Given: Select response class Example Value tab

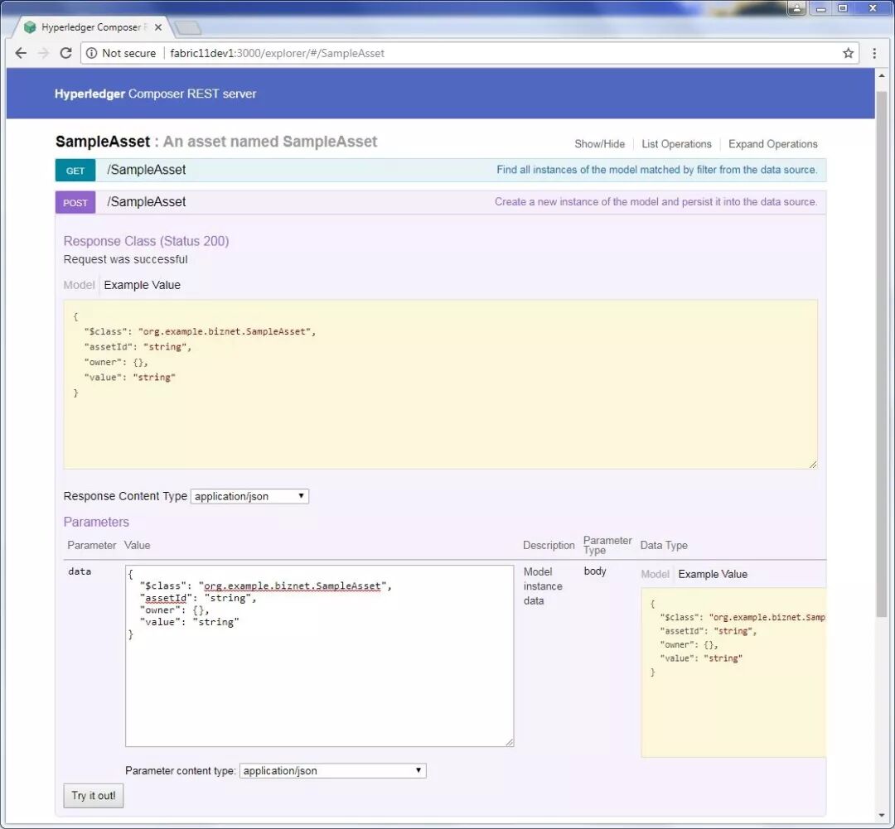Looking at the screenshot, I should [143, 285].
